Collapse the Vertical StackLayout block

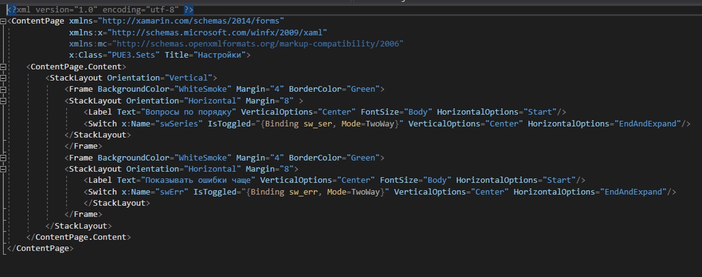coord(3,78)
